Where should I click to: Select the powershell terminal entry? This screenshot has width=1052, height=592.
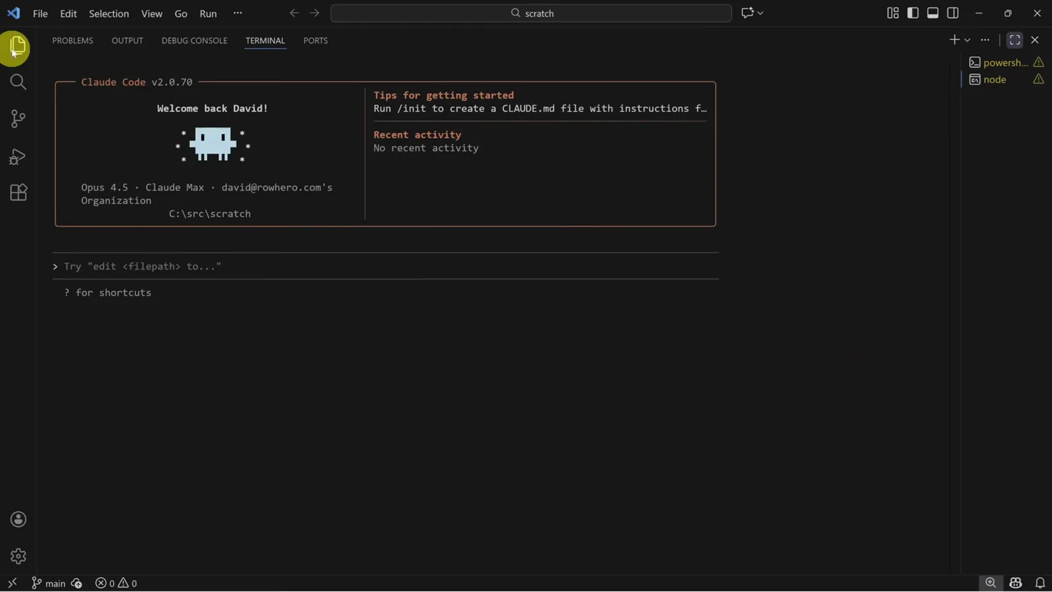point(1006,62)
